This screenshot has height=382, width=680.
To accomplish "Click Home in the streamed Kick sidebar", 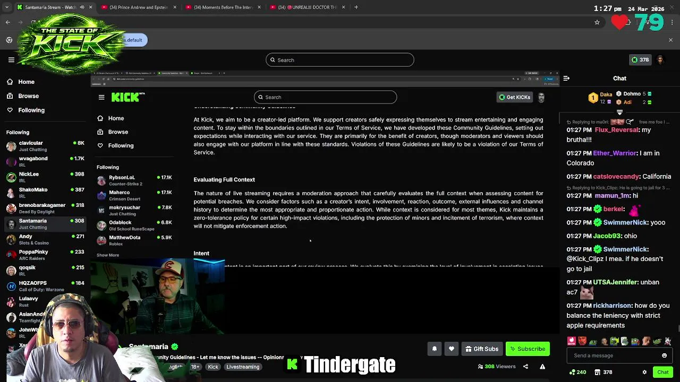I will click(x=110, y=118).
